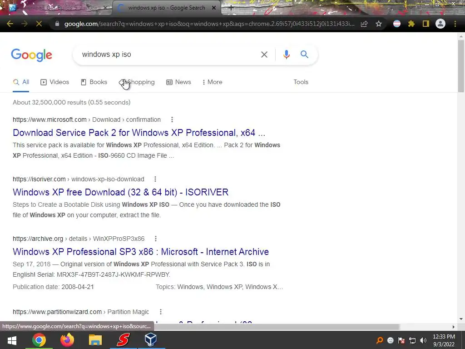
Task: Open the volume speaker tray icon
Action: pyautogui.click(x=423, y=340)
